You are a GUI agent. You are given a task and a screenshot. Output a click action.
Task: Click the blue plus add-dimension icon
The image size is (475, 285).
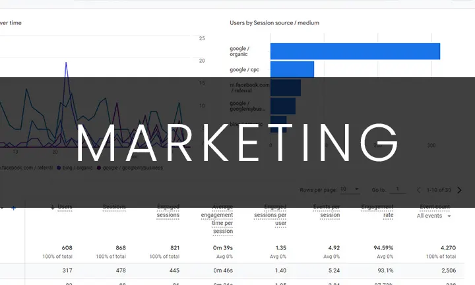13,207
